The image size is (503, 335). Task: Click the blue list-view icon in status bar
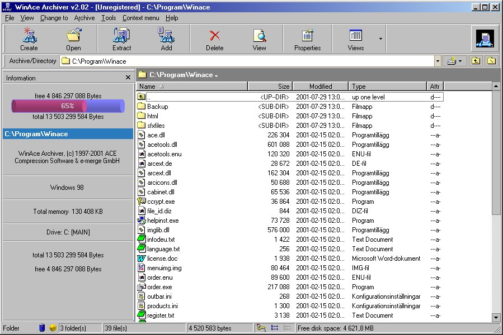(x=275, y=328)
